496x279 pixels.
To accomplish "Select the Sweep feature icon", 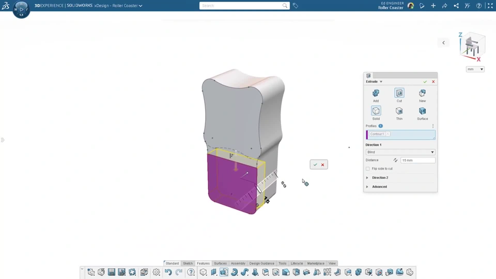I will coord(244,272).
